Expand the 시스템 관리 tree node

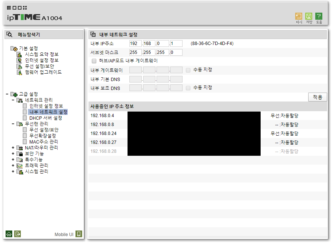(13, 171)
